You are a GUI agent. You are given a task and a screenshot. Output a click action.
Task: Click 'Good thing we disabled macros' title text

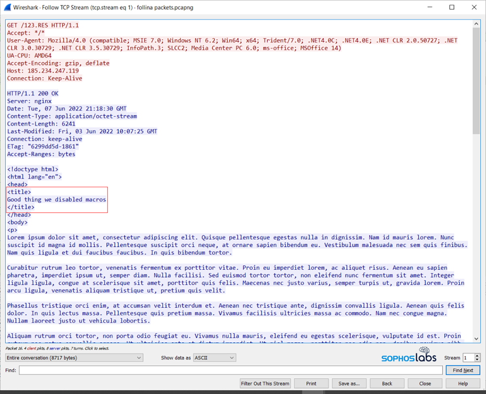point(57,199)
